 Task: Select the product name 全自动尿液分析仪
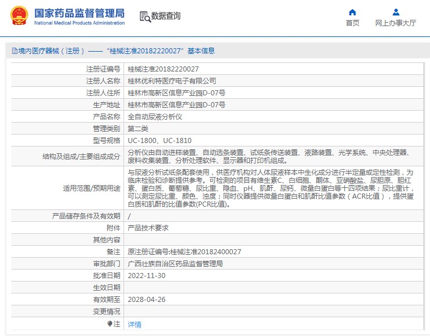coord(155,117)
